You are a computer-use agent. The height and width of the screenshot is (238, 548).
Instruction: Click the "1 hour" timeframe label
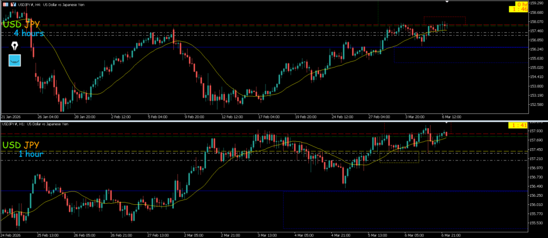click(31, 154)
